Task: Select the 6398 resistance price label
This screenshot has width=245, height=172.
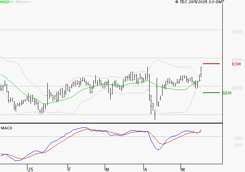Action: coord(236,64)
